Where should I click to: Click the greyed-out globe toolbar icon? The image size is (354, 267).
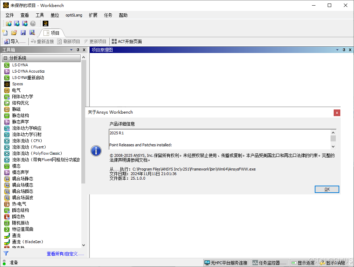33,24
